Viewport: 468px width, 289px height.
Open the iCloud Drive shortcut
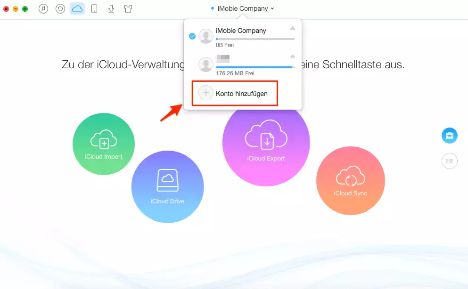coord(167,187)
